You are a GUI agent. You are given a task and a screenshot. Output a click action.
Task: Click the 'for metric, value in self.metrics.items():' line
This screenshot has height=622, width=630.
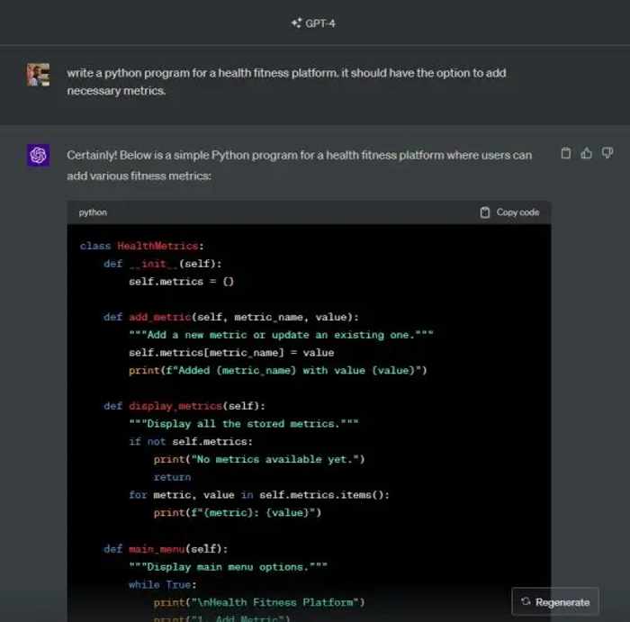coord(259,494)
